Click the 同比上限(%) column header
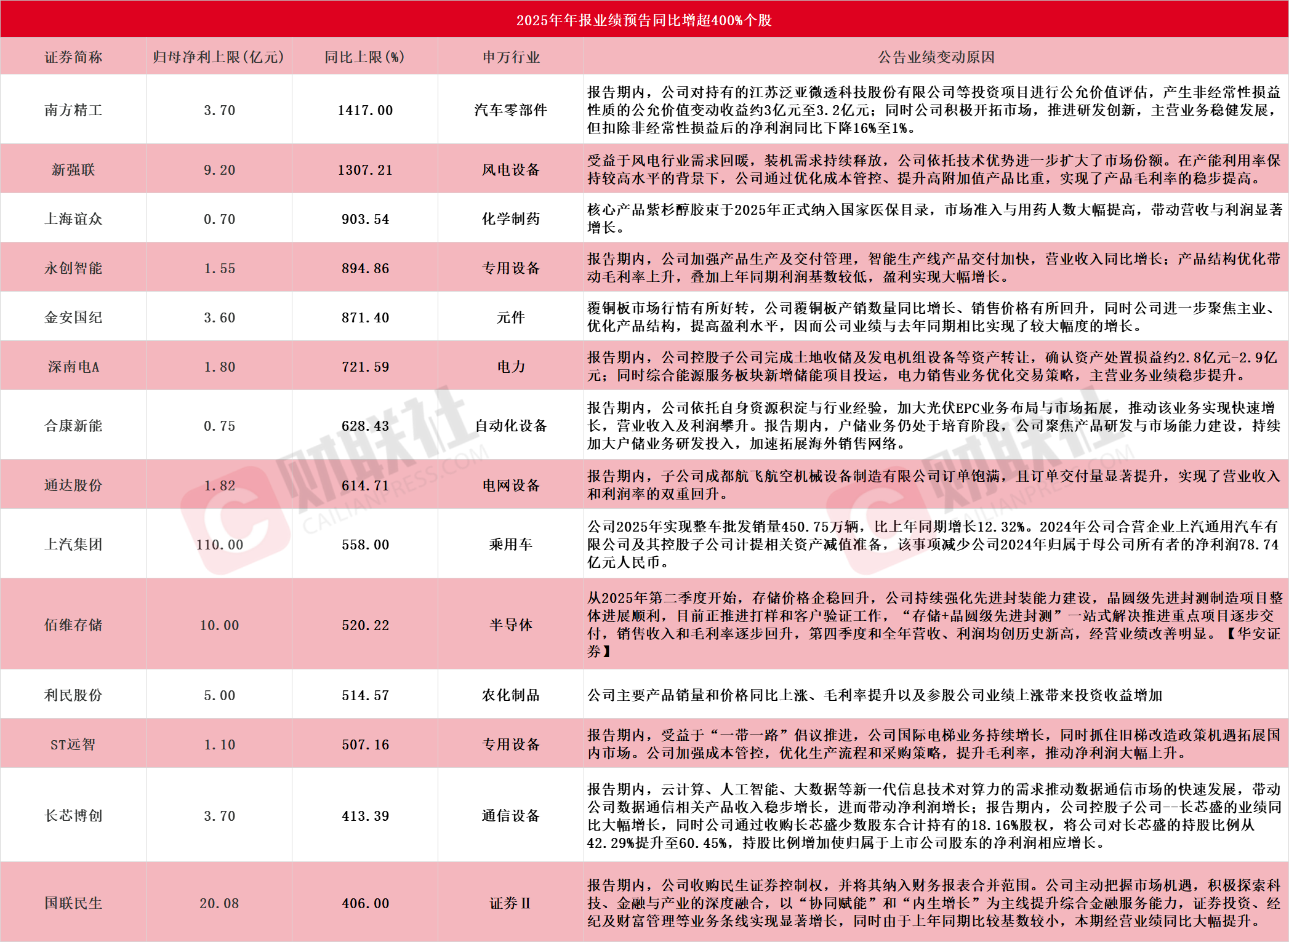 coord(364,56)
